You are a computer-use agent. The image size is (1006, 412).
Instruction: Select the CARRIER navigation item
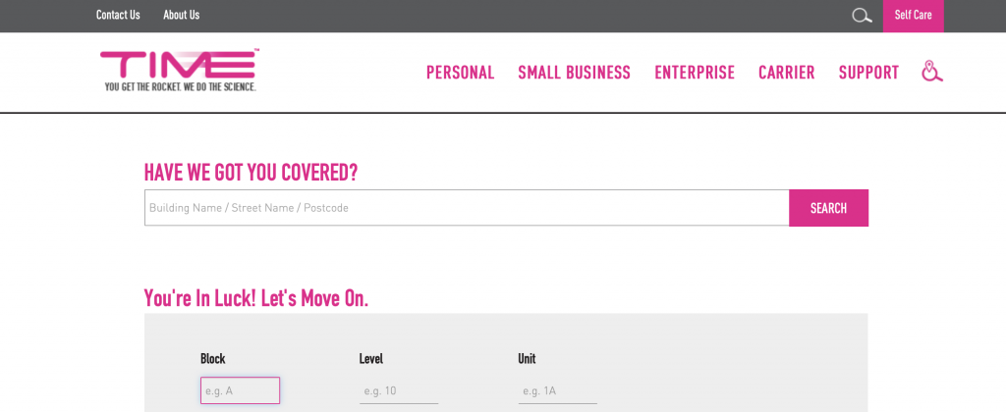tap(787, 73)
